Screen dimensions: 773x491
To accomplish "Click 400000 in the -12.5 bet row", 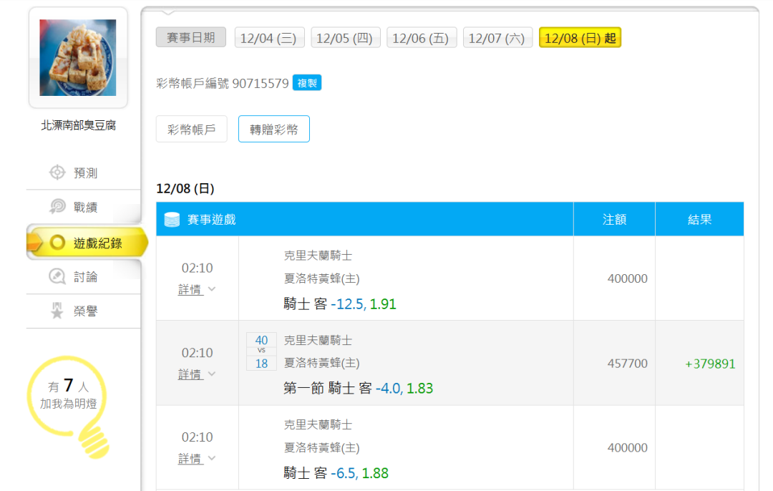I will 627,278.
